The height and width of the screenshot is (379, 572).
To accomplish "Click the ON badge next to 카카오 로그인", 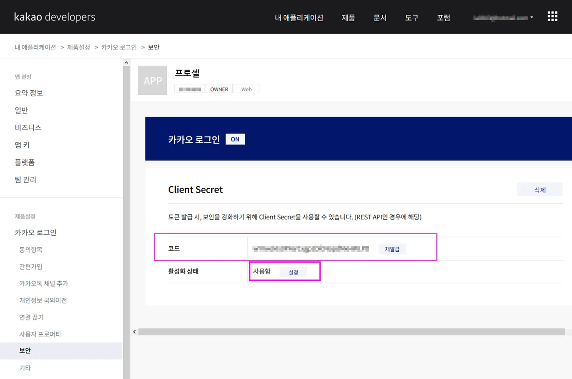I will coord(235,139).
